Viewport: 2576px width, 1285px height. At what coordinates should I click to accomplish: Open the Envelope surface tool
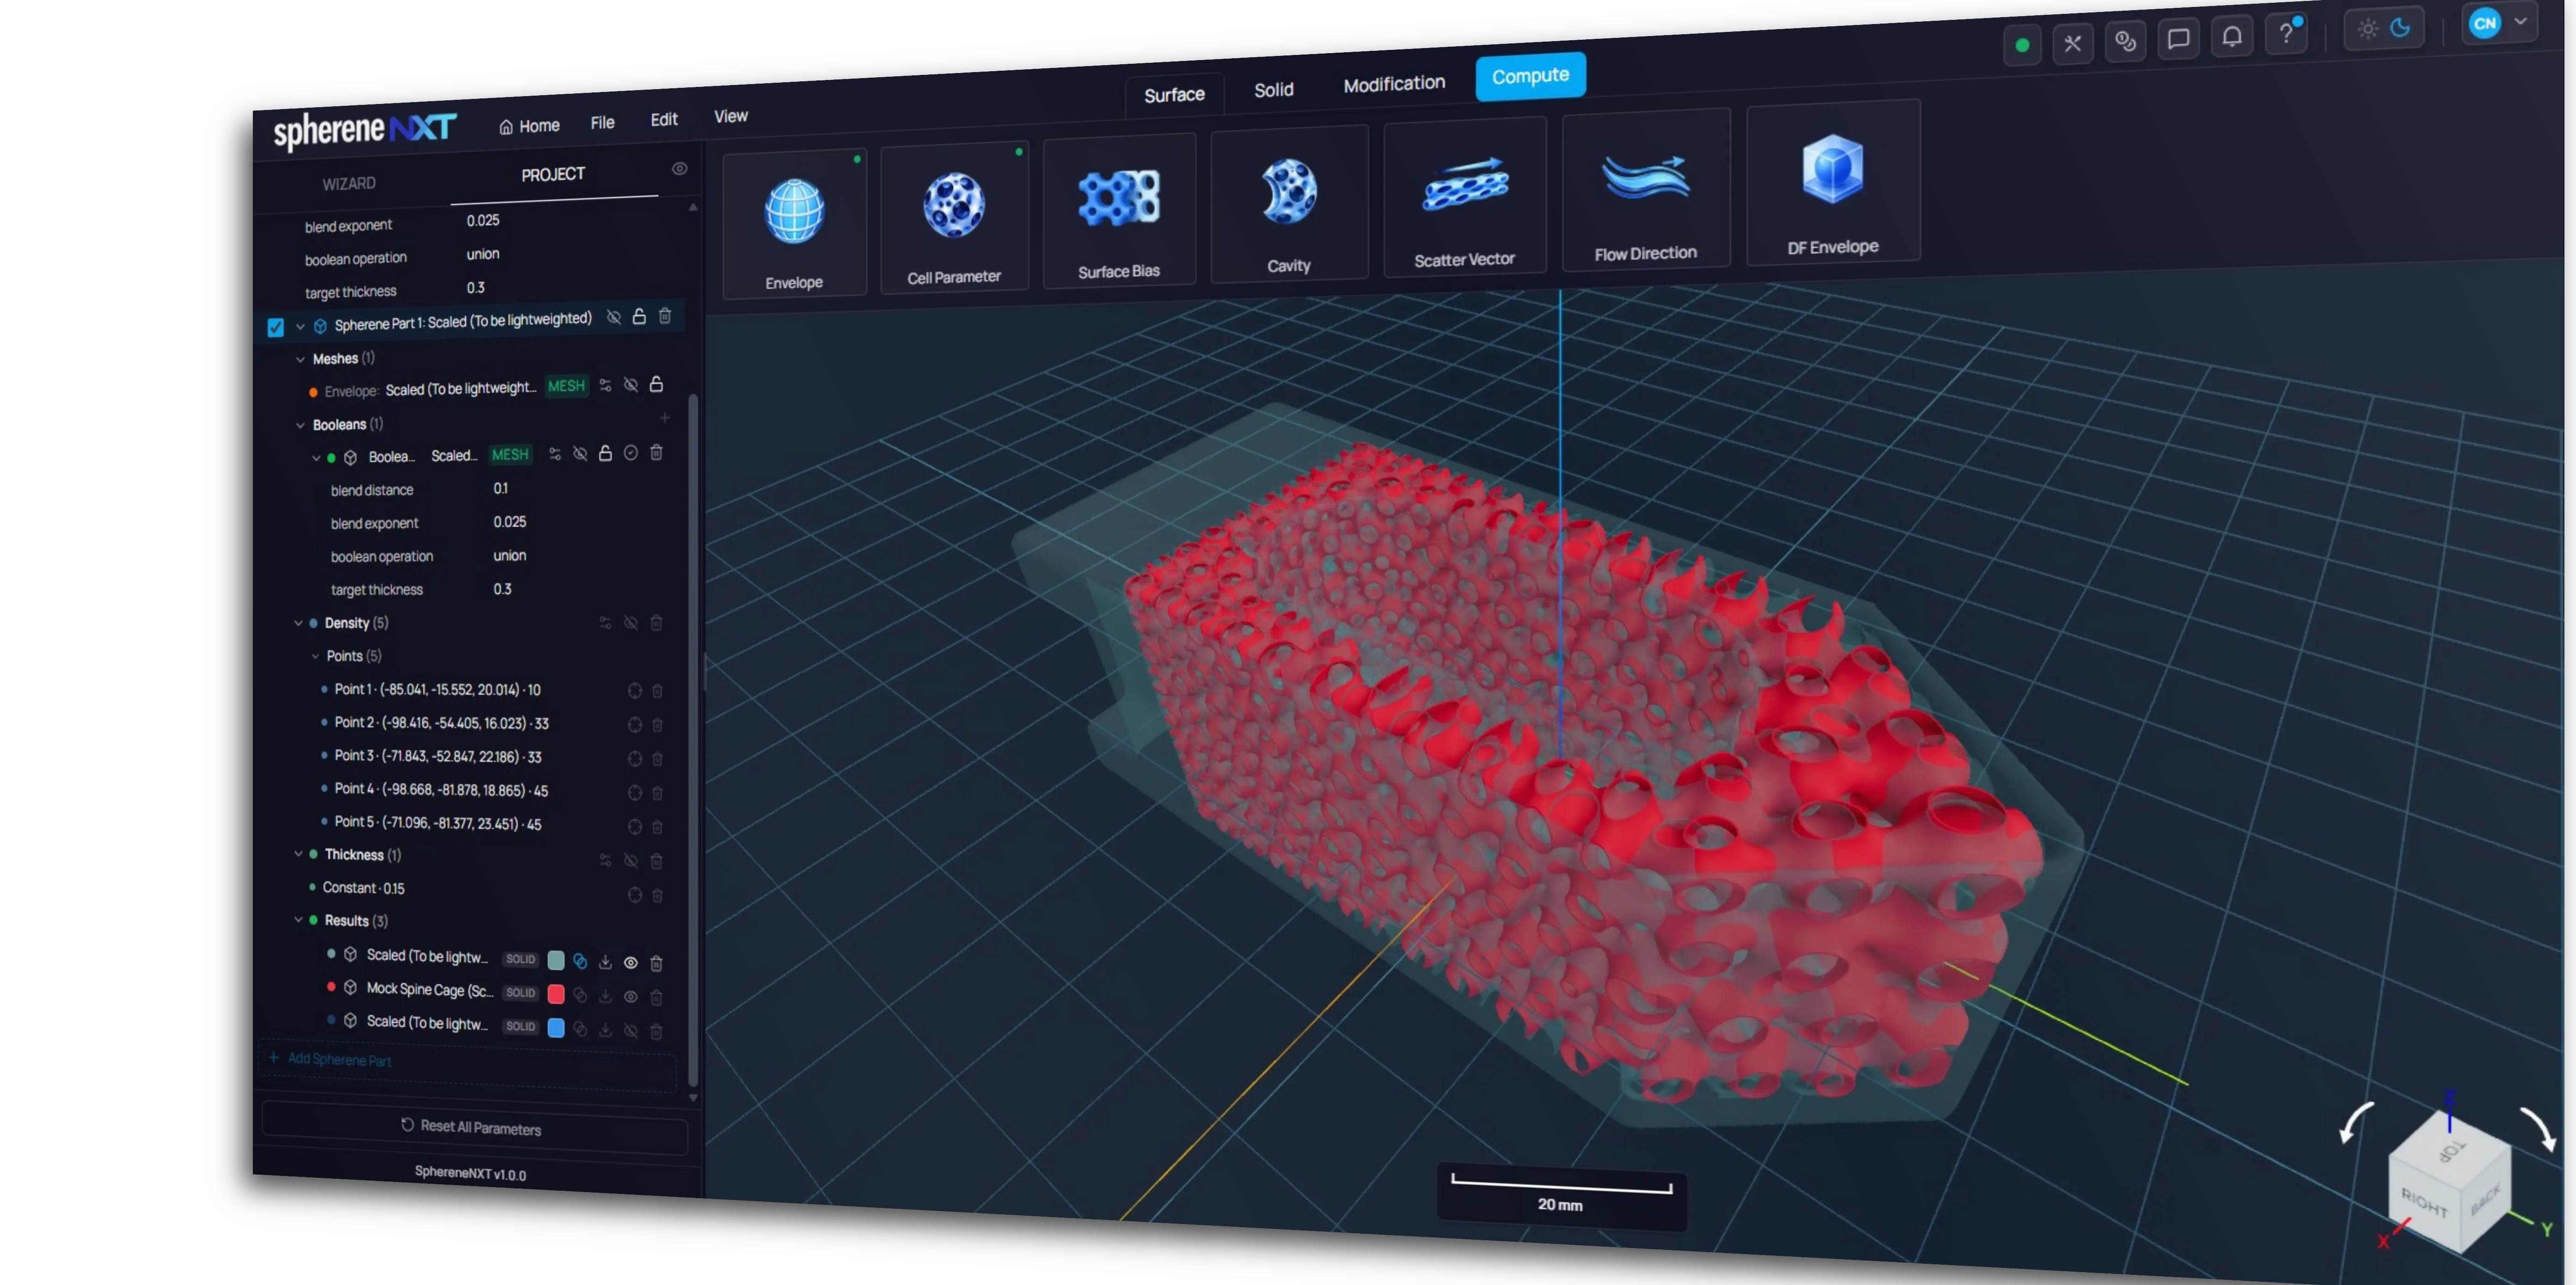(x=794, y=224)
